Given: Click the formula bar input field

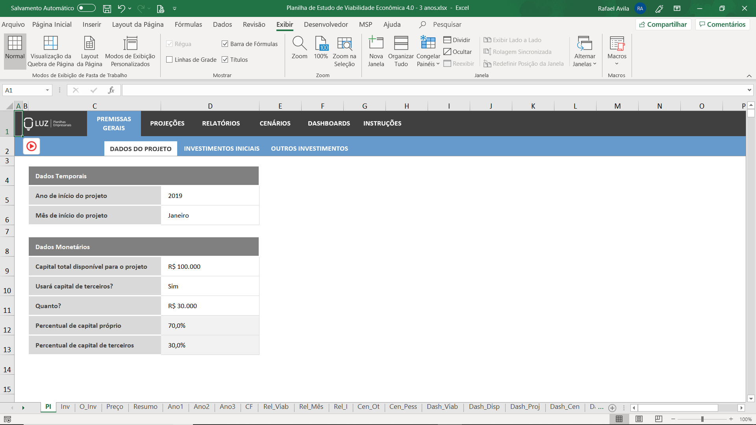Looking at the screenshot, I should click(433, 90).
